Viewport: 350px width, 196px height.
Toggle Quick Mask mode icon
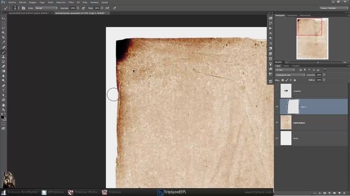tap(3, 124)
